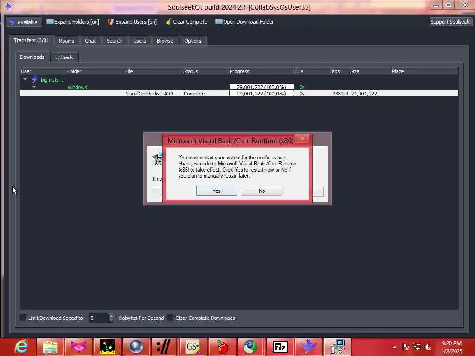
Task: Click the muted volume tray icon
Action: (x=428, y=347)
